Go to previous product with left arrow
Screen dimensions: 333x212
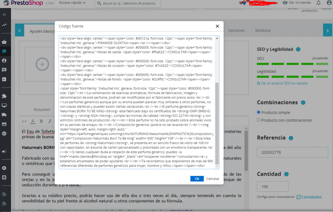tap(20, 31)
